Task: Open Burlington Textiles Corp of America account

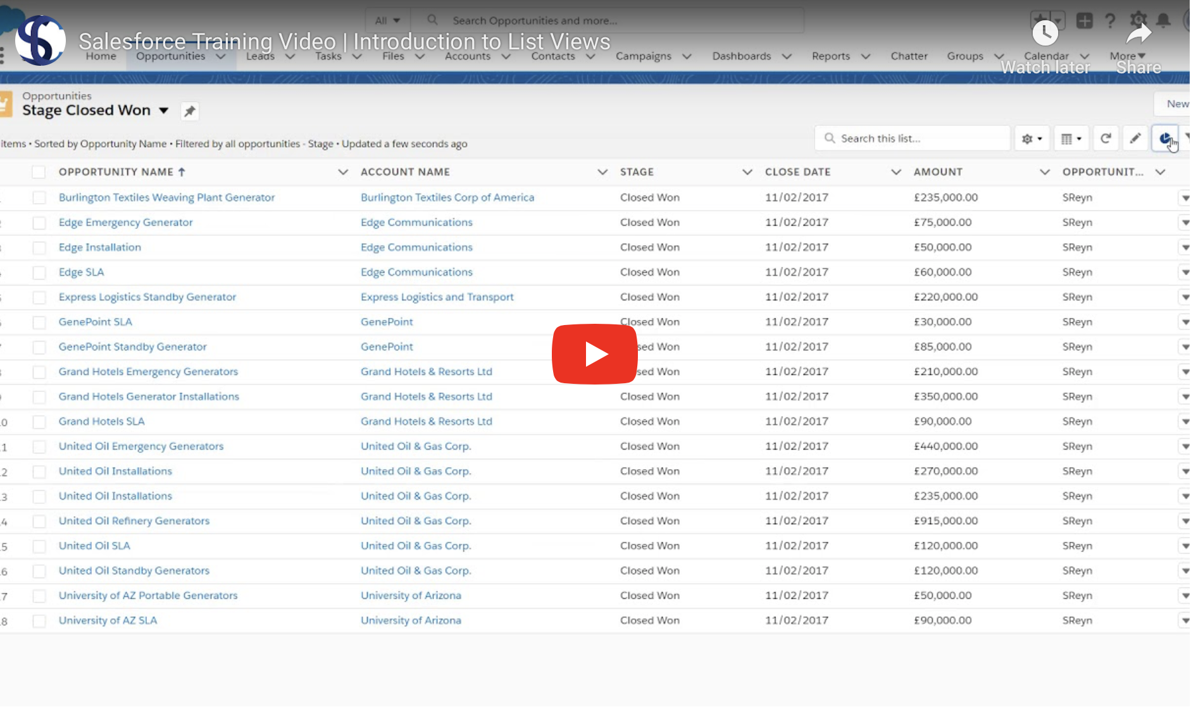Action: [x=447, y=198]
